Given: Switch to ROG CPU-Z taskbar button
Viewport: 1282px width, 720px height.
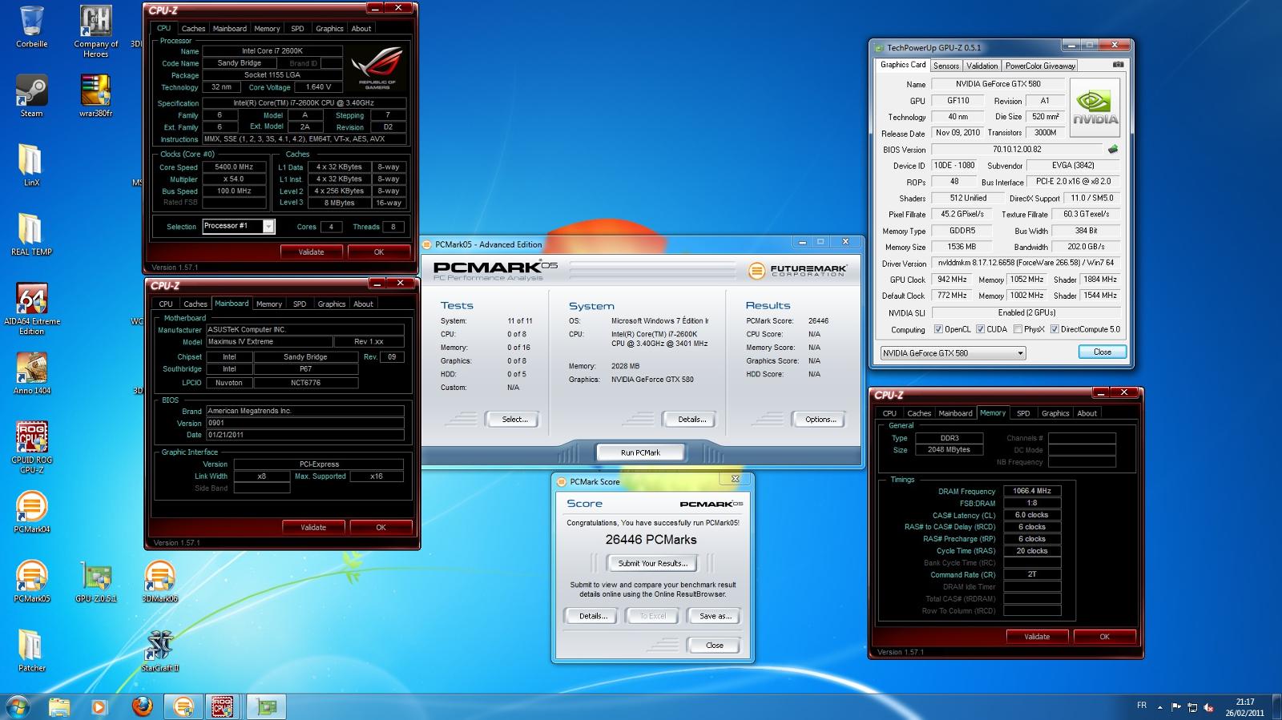Looking at the screenshot, I should [x=222, y=706].
